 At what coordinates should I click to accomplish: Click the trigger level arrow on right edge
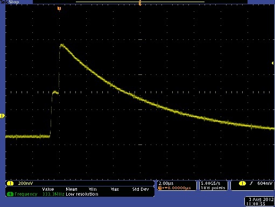click(273, 63)
